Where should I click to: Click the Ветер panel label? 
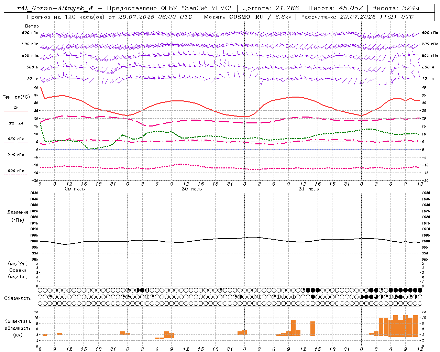(x=32, y=26)
